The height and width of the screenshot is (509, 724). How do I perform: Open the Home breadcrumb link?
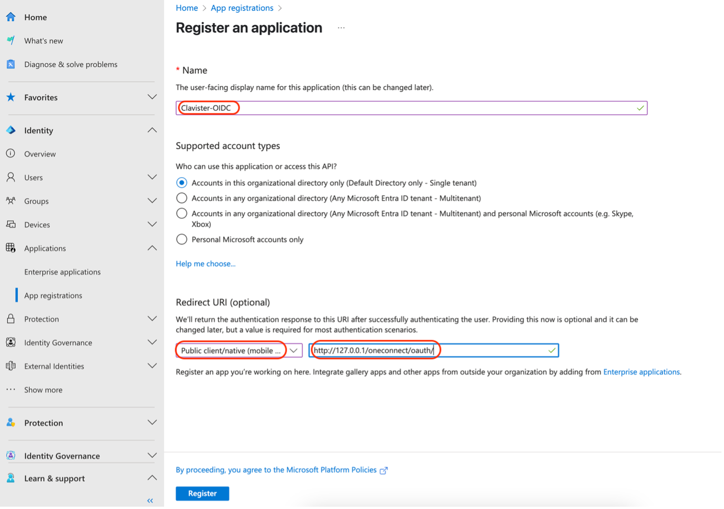coord(187,8)
